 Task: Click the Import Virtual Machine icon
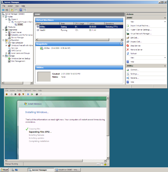coord(128,26)
